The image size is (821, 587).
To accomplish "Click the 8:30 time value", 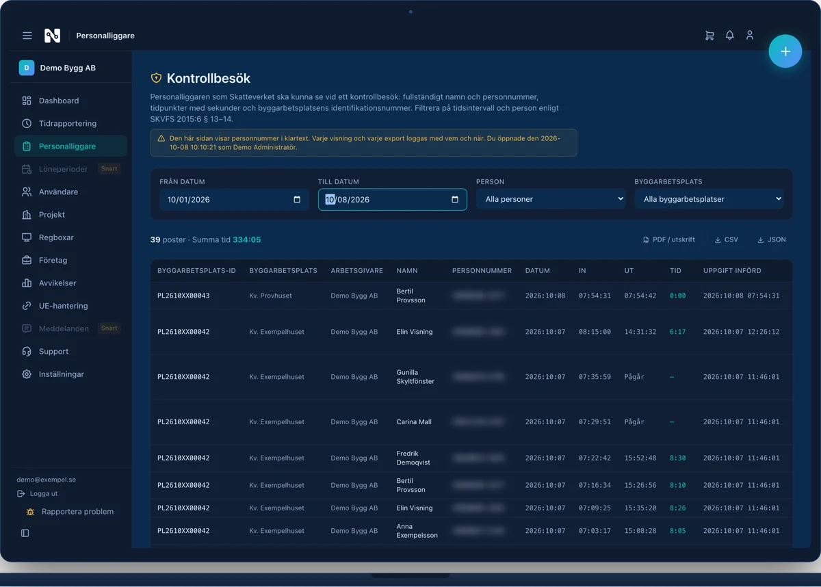I will pos(677,458).
